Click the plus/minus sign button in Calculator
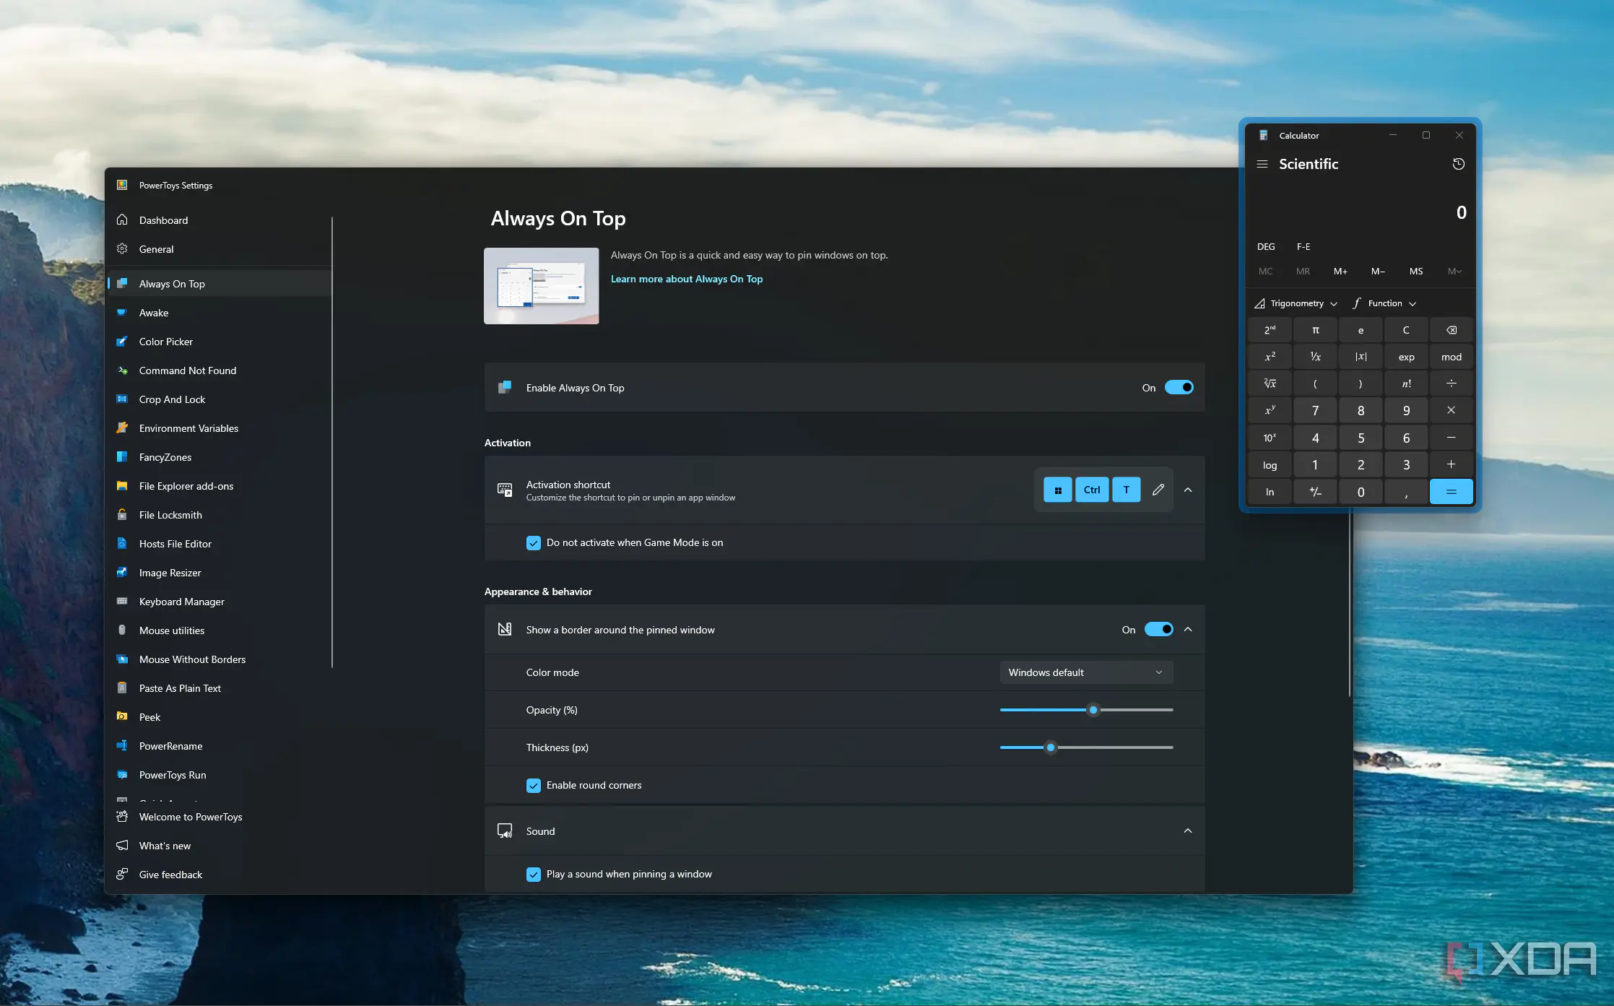 tap(1315, 492)
